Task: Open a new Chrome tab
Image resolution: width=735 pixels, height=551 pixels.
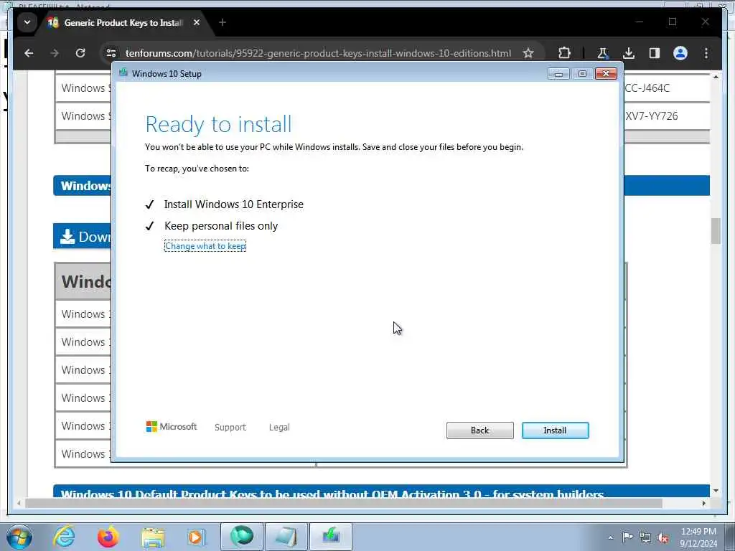Action: [223, 22]
